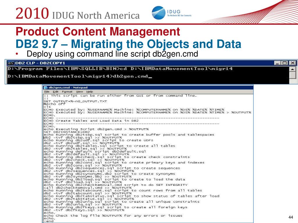
Task: Click the DB2 CLP window system icon
Action: pyautogui.click(x=11, y=63)
